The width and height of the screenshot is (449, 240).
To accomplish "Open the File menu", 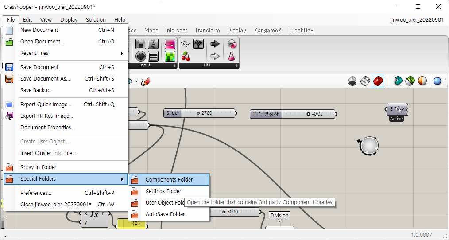I will point(11,20).
